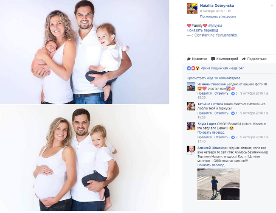The height and width of the screenshot is (213, 276).
Task: Open Constantine Yevtushenko's tagged profile
Action: (216, 35)
